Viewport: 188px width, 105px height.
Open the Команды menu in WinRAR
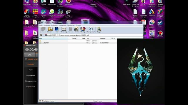click(x=47, y=25)
